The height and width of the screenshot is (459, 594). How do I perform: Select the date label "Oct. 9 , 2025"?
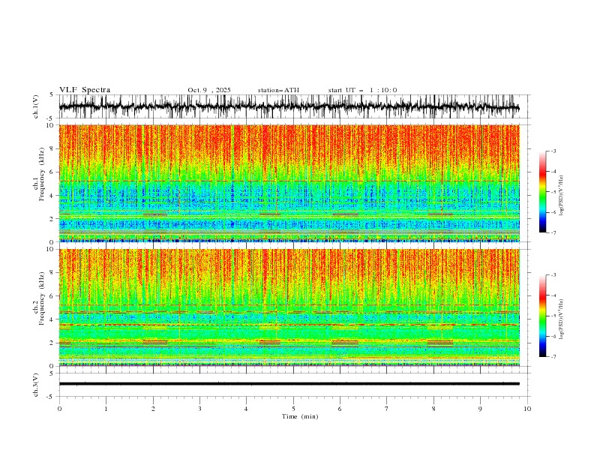(209, 90)
